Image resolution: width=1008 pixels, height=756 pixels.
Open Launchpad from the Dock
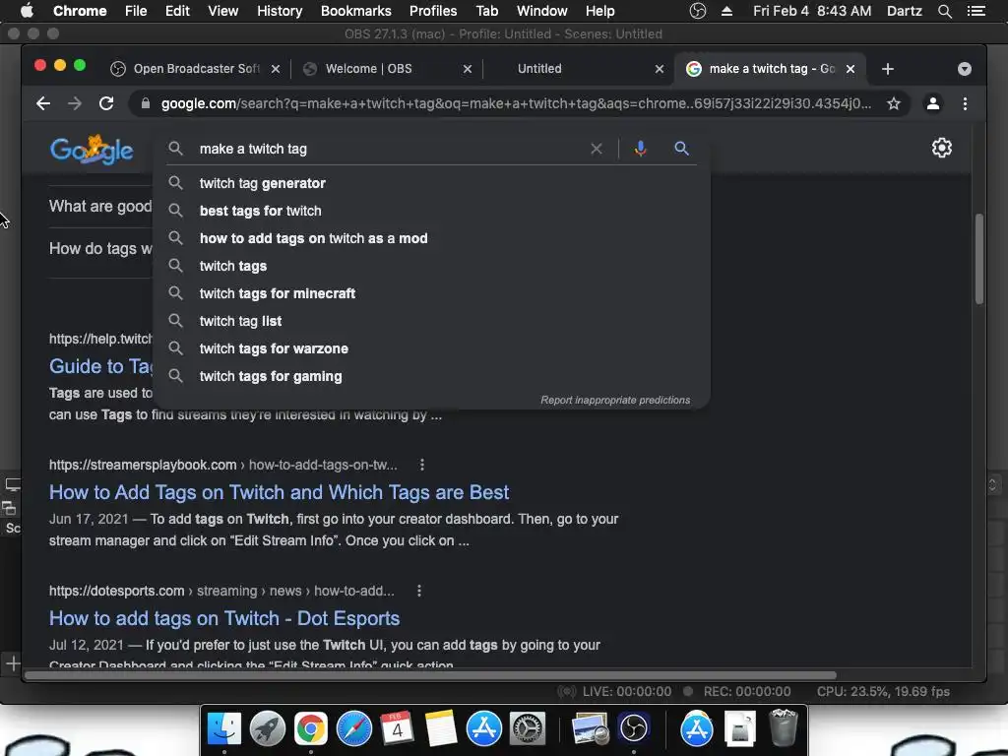[268, 729]
